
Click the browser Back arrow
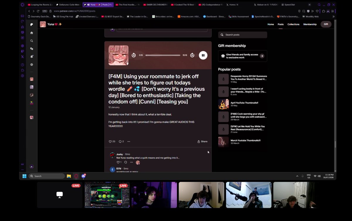(x=29, y=11)
